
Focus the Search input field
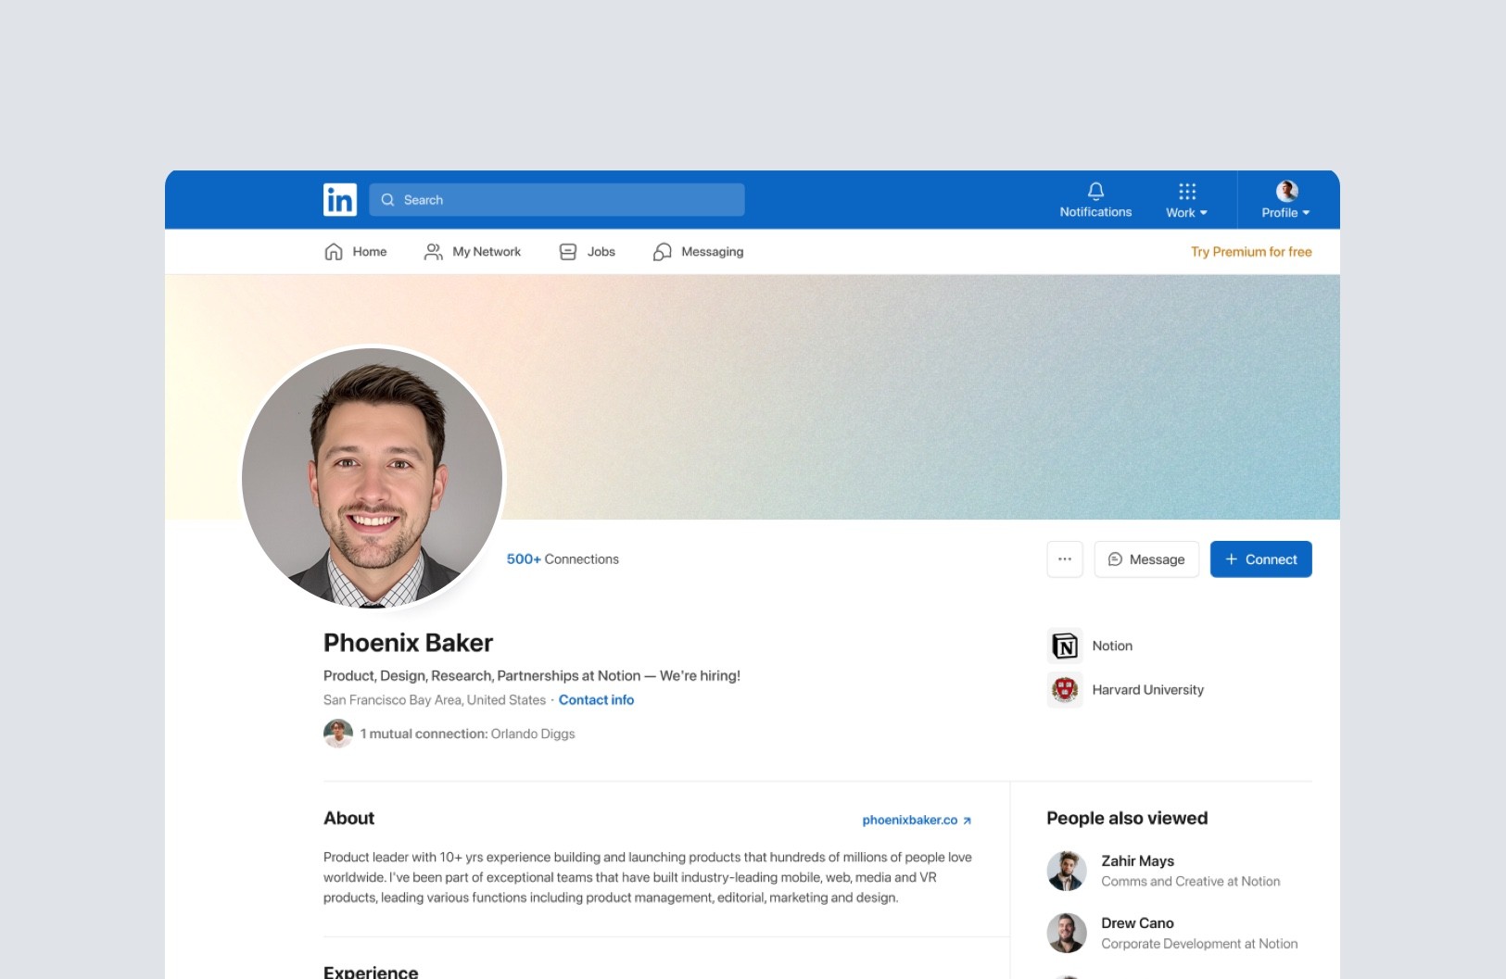click(556, 199)
